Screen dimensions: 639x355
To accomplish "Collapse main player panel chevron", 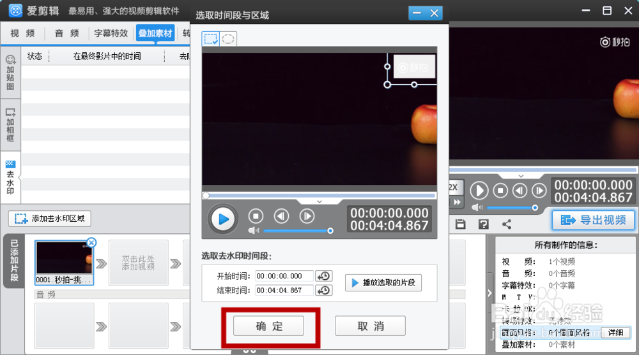I will (521, 176).
